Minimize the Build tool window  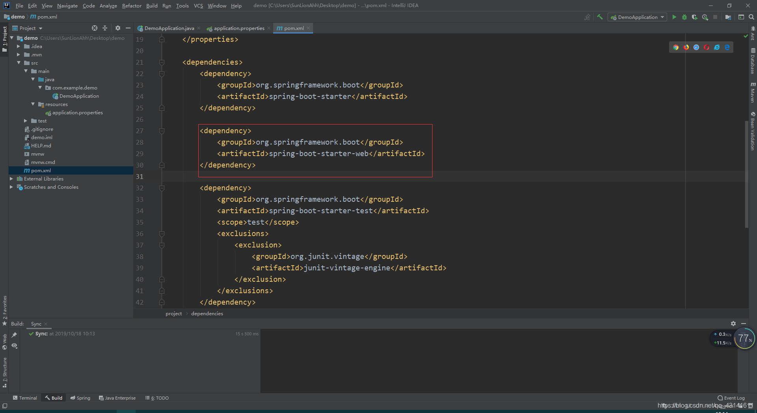click(744, 324)
